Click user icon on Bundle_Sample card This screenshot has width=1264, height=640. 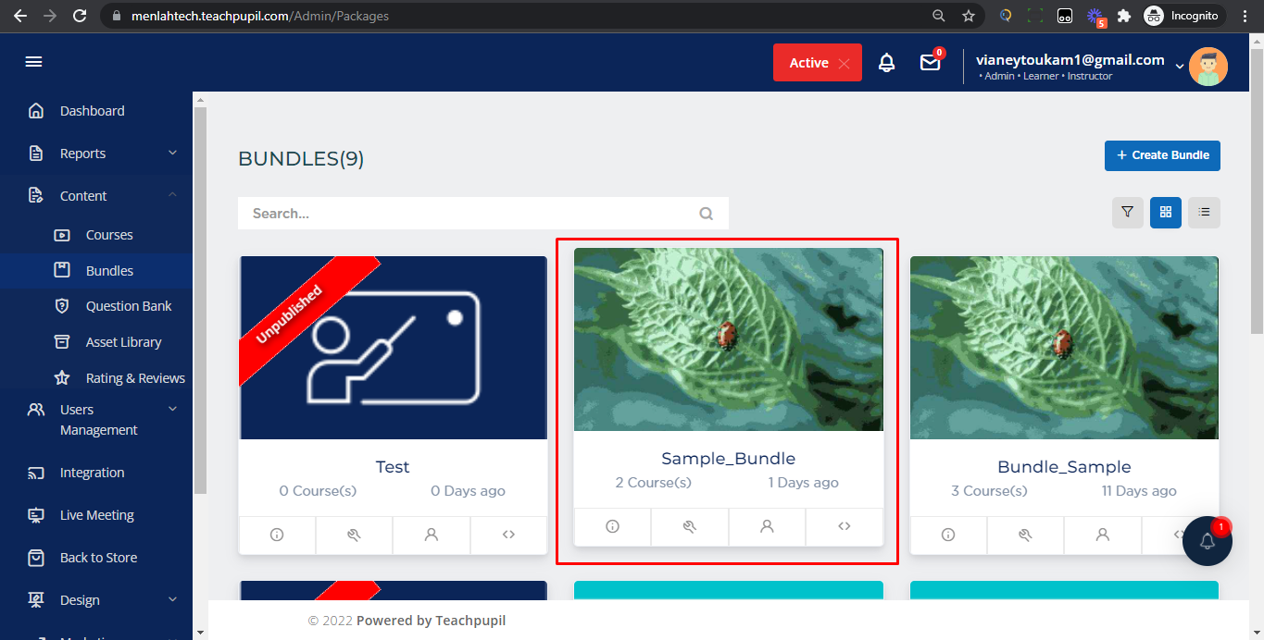(x=1102, y=535)
